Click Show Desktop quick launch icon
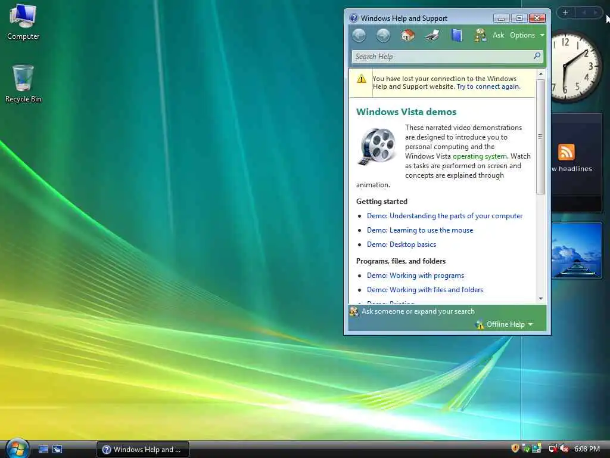Viewport: 610px width, 458px height. point(43,450)
